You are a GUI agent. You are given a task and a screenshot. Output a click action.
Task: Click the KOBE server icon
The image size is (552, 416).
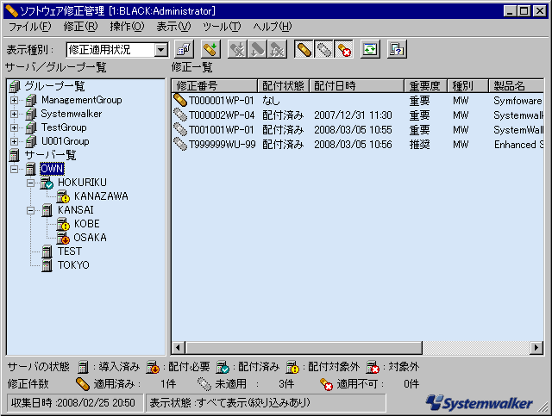click(63, 224)
